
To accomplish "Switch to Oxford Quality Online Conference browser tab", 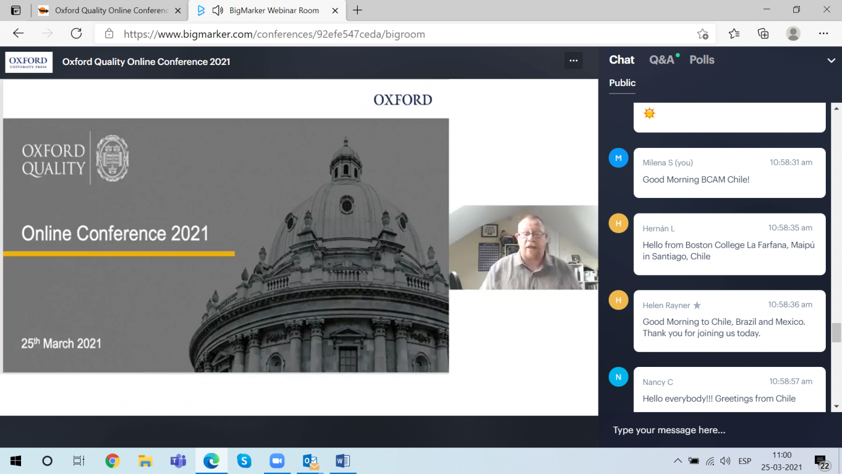I will [x=109, y=10].
